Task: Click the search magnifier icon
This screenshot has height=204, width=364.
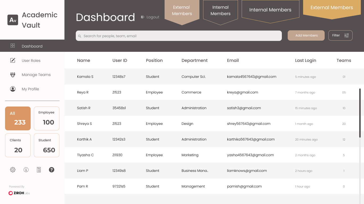Action: pyautogui.click(x=80, y=36)
